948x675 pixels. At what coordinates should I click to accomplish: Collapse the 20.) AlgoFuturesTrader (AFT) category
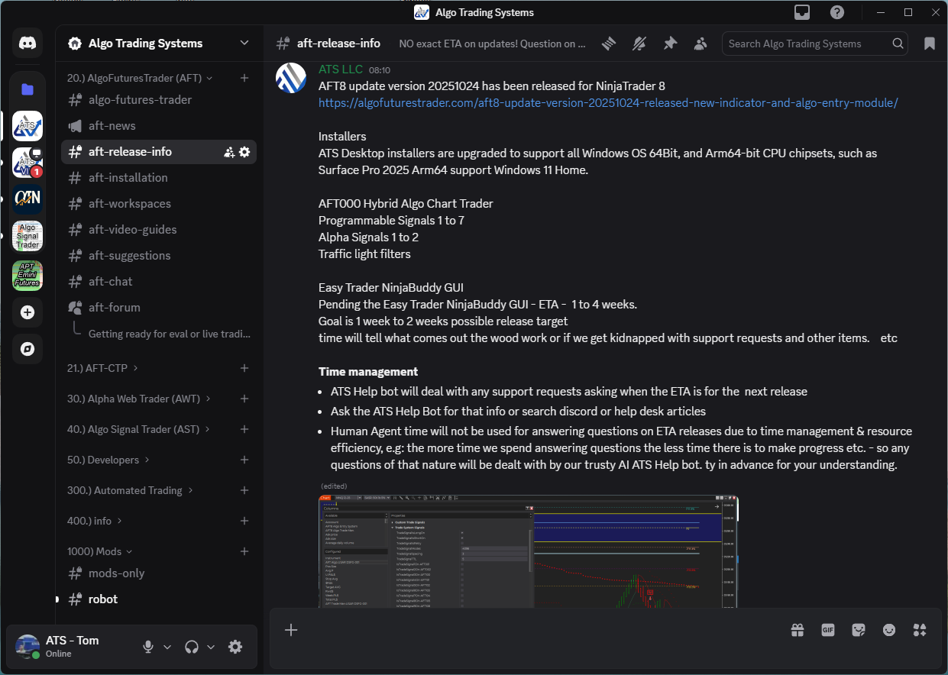point(140,78)
